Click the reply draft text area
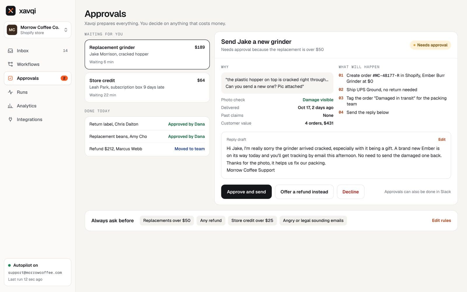Screen dimensions: 467x292 (336, 159)
